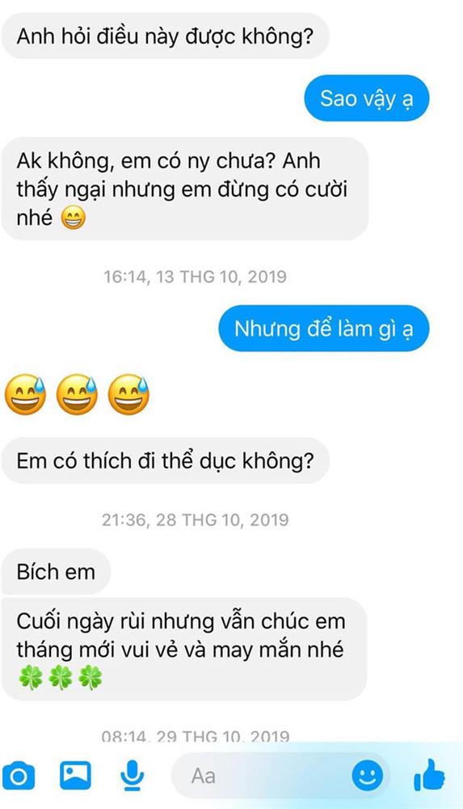Viewport: 463px width, 809px height.
Task: Send a thumbs-up like
Action: pyautogui.click(x=429, y=775)
